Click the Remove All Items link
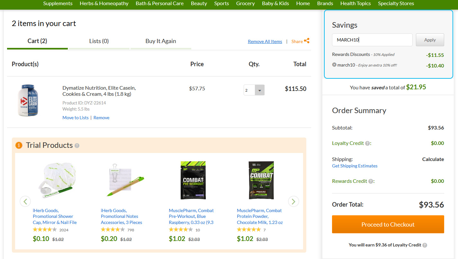The height and width of the screenshot is (259, 458). point(265,41)
